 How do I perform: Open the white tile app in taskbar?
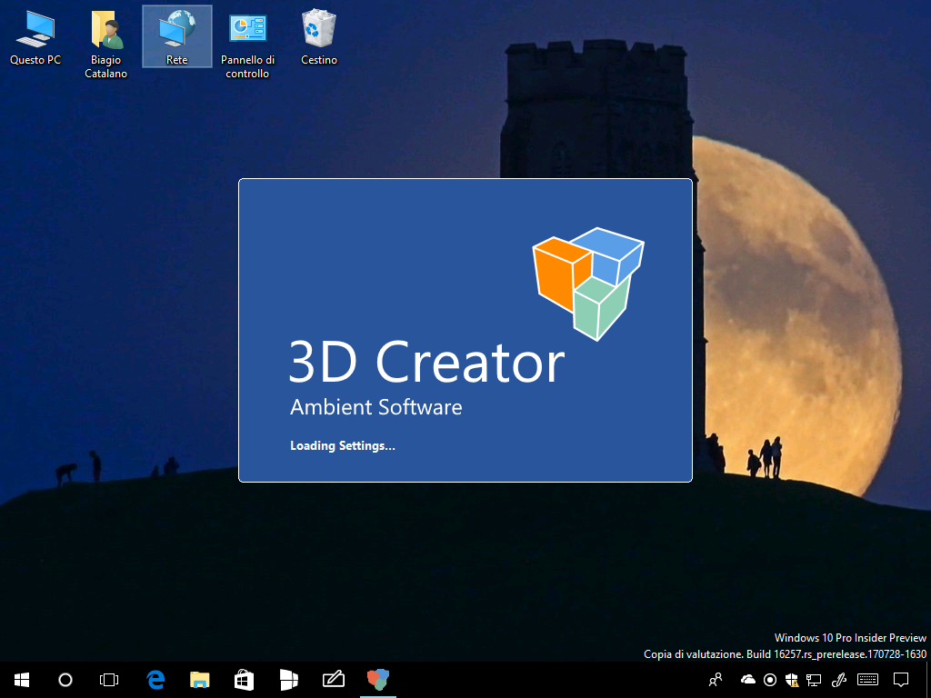[288, 680]
